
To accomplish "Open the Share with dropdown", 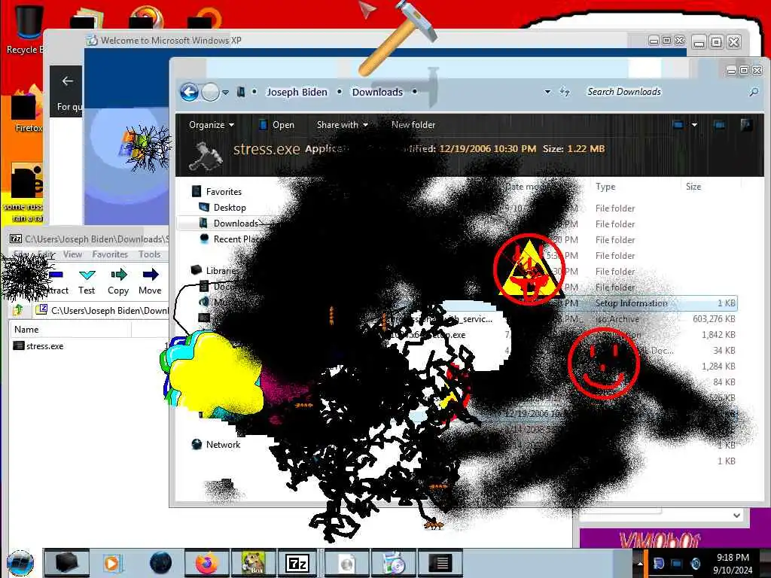I will tap(343, 125).
